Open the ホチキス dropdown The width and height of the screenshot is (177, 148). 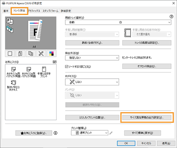pos(92,82)
